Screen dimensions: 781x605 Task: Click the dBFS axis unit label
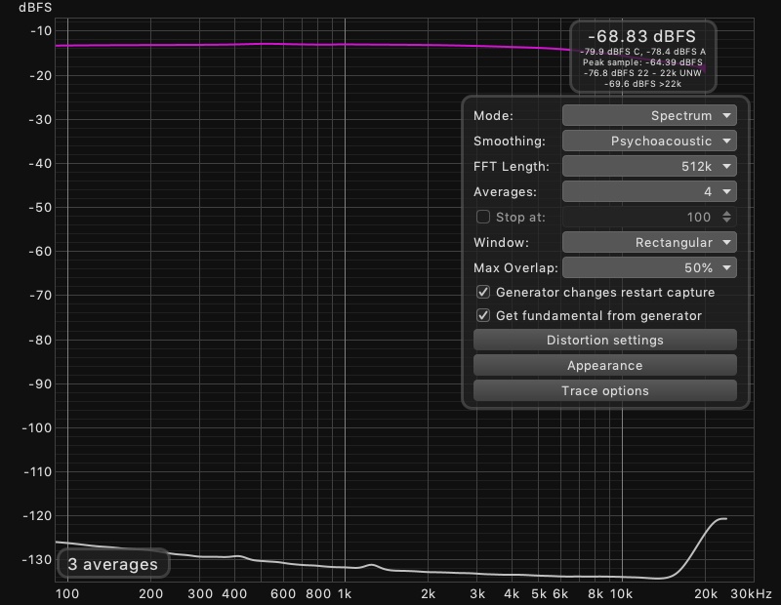click(x=35, y=8)
